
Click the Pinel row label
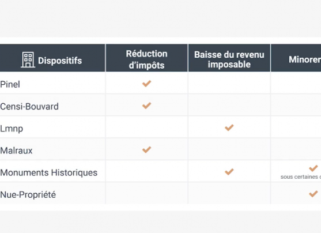[x=10, y=84]
